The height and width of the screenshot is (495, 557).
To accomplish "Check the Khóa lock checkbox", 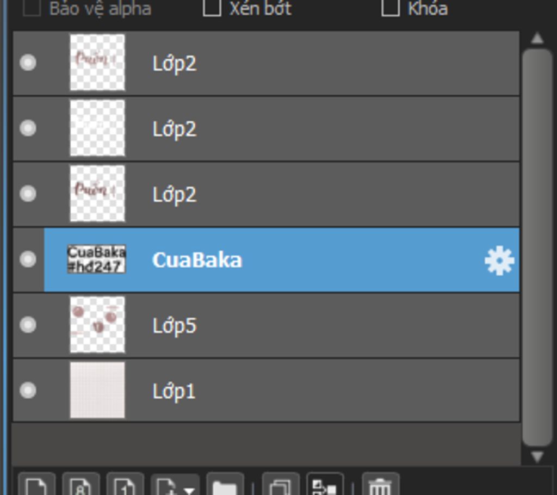I will point(391,8).
